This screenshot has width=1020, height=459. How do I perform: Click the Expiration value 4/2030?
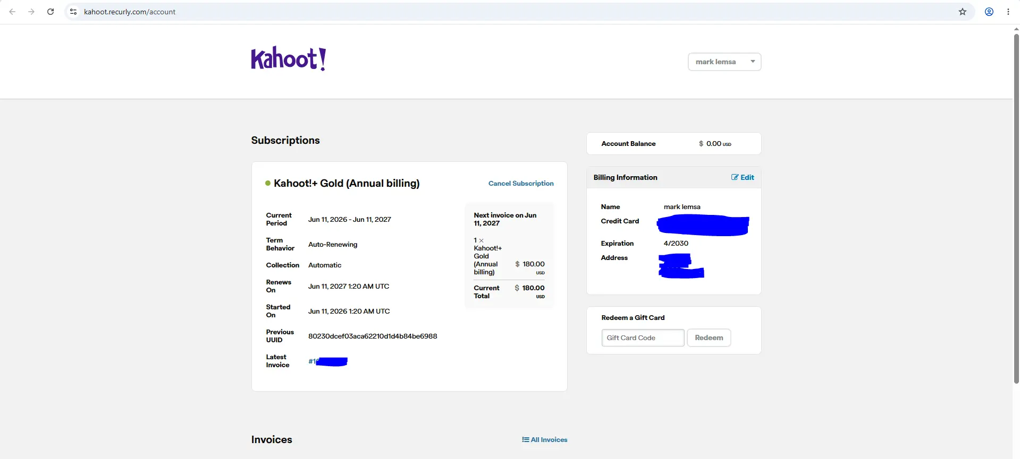click(676, 243)
